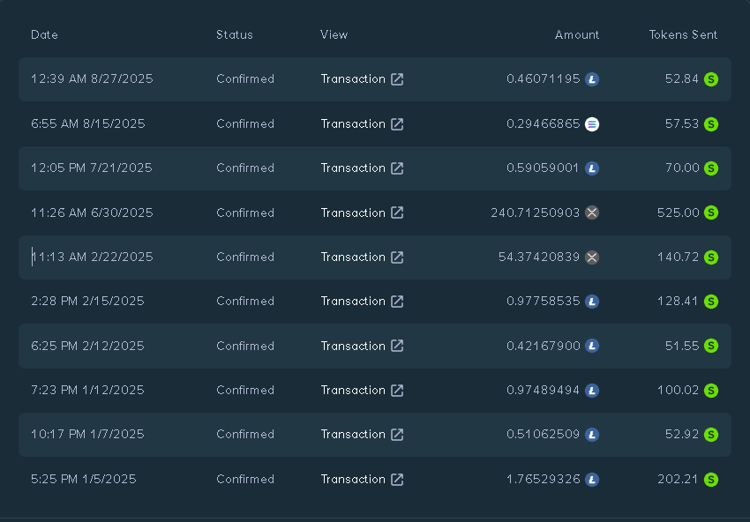
Task: Select date text 11:26 AM 6/30/2025
Action: [92, 213]
